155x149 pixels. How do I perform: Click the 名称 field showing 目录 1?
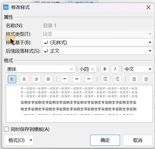pyautogui.click(x=97, y=26)
